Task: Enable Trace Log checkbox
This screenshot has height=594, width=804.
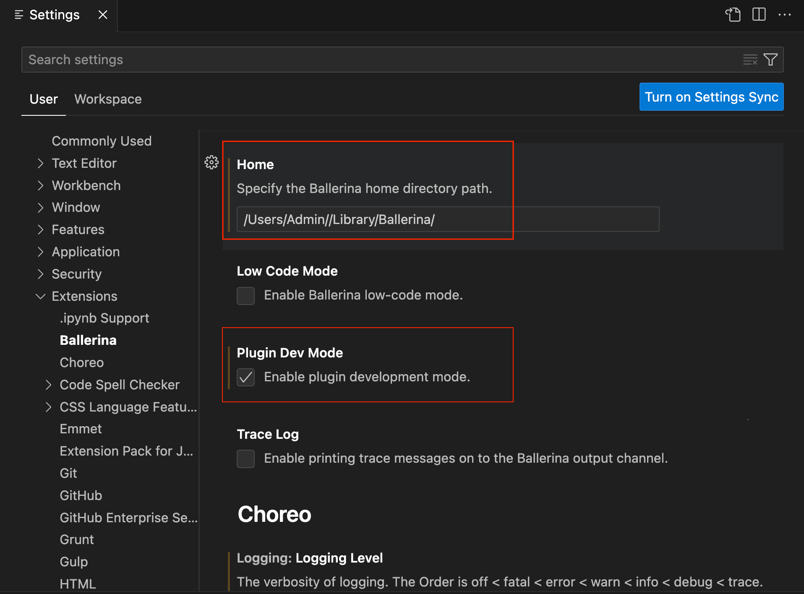Action: 245,459
